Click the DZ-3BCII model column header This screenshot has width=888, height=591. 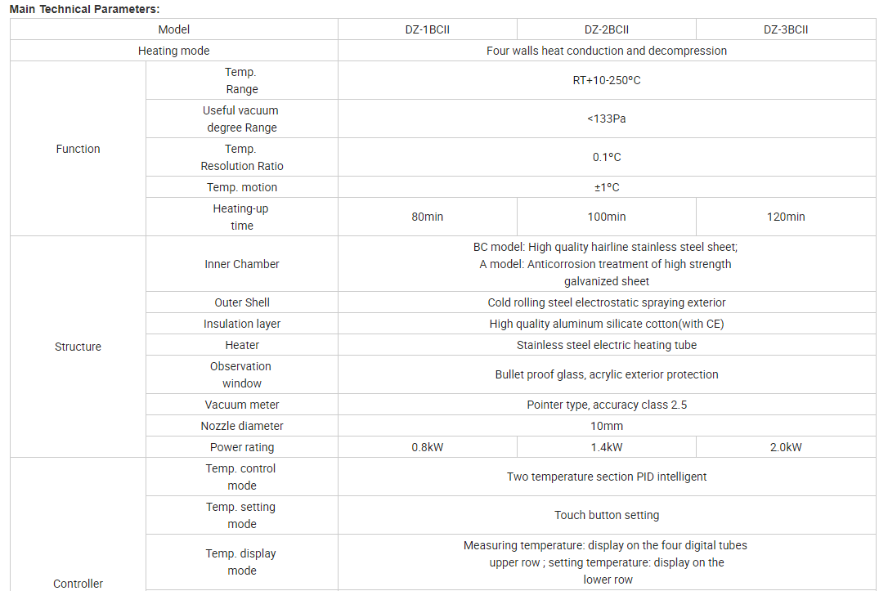point(786,29)
